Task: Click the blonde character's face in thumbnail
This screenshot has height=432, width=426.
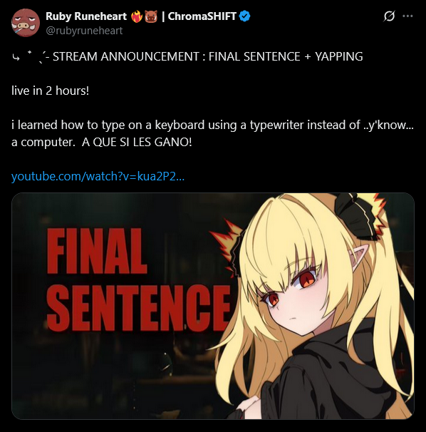Action: (x=296, y=296)
